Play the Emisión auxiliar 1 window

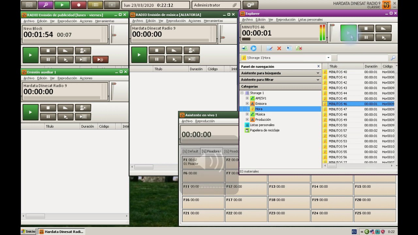pos(30,112)
